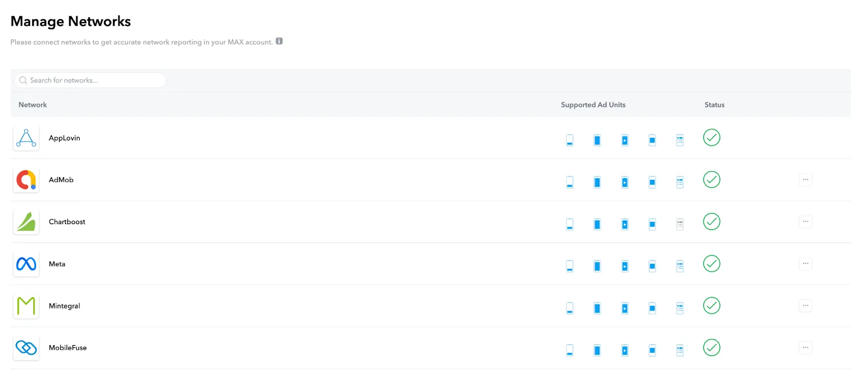Click Mintegral's banner ad unit icon
The image size is (861, 372).
(x=569, y=308)
